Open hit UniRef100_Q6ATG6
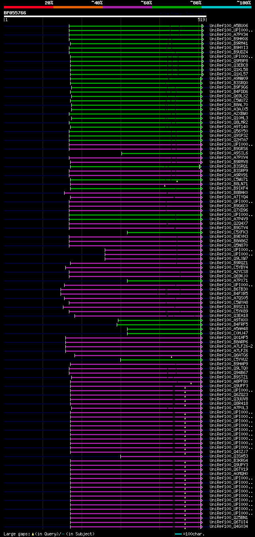Screen dimensions: 255x537 pyautogui.click(x=229, y=355)
